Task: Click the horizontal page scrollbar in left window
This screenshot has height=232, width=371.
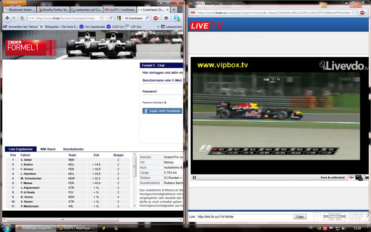Action: click(63, 220)
